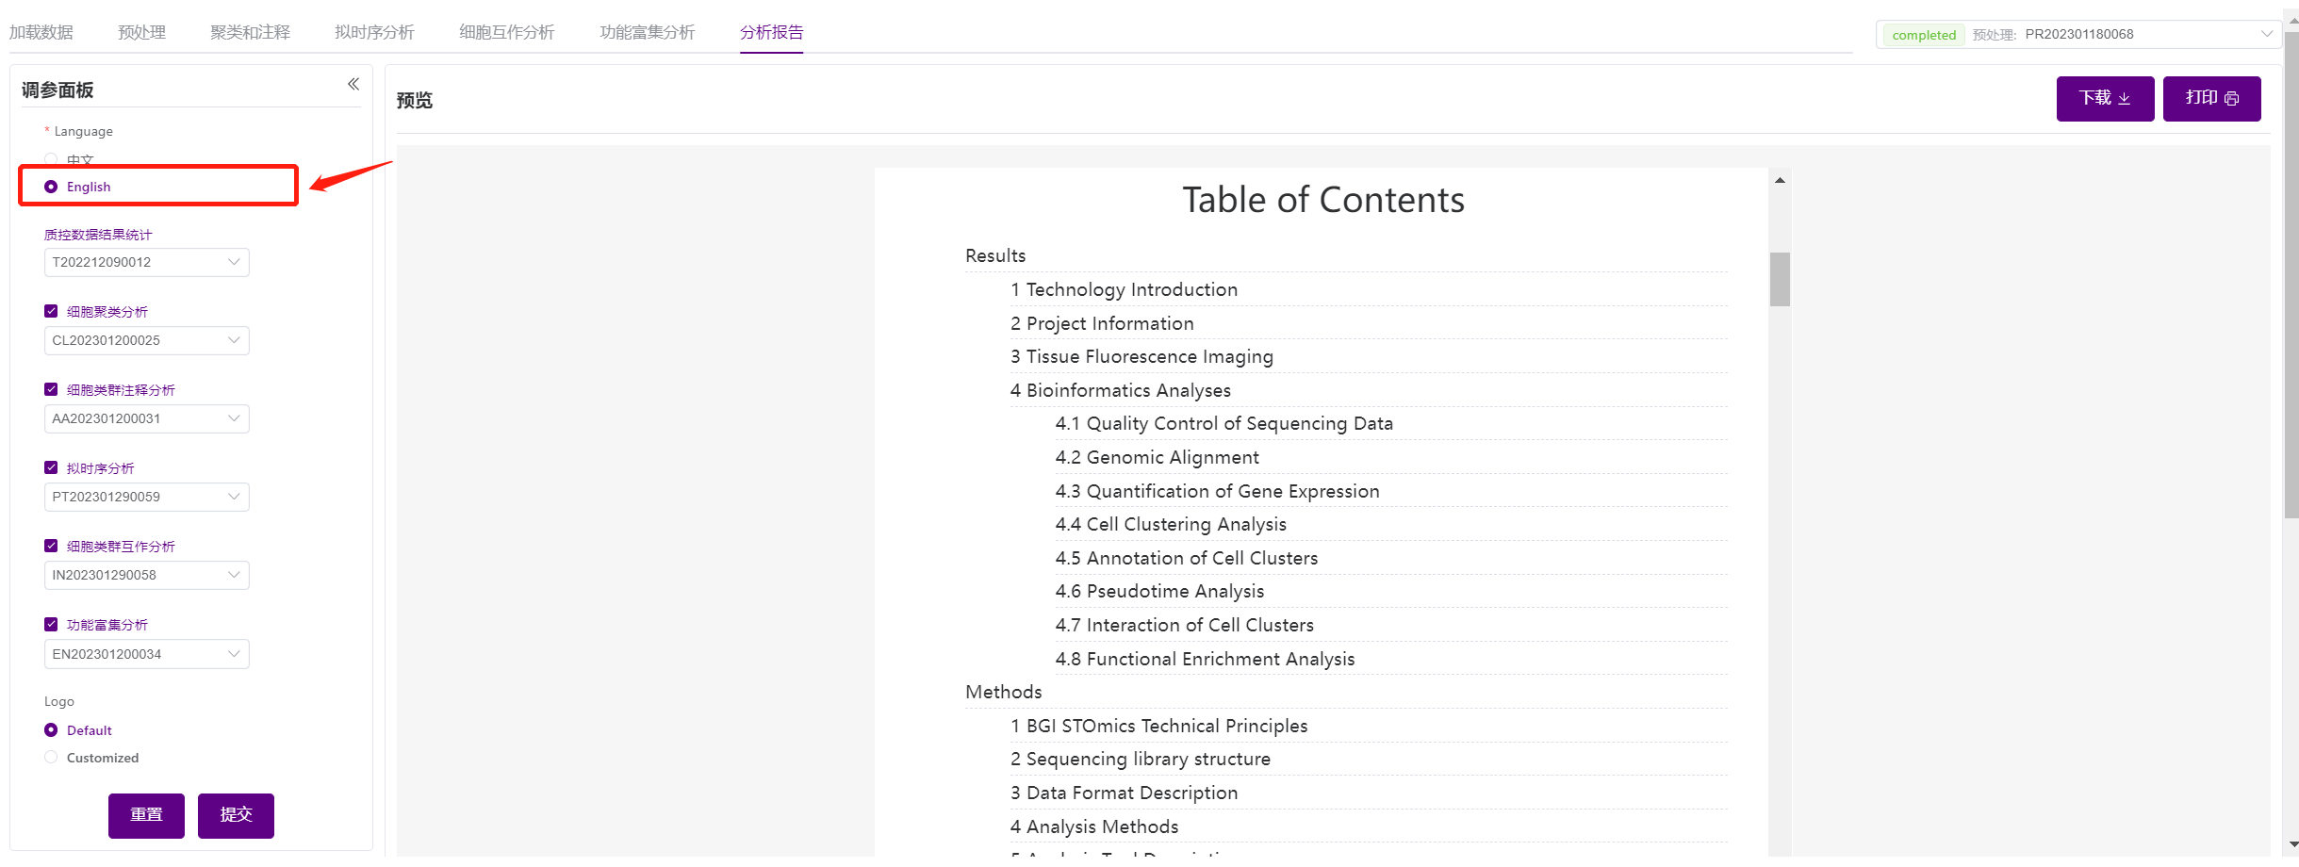Select the 中文 language radio button

click(52, 159)
